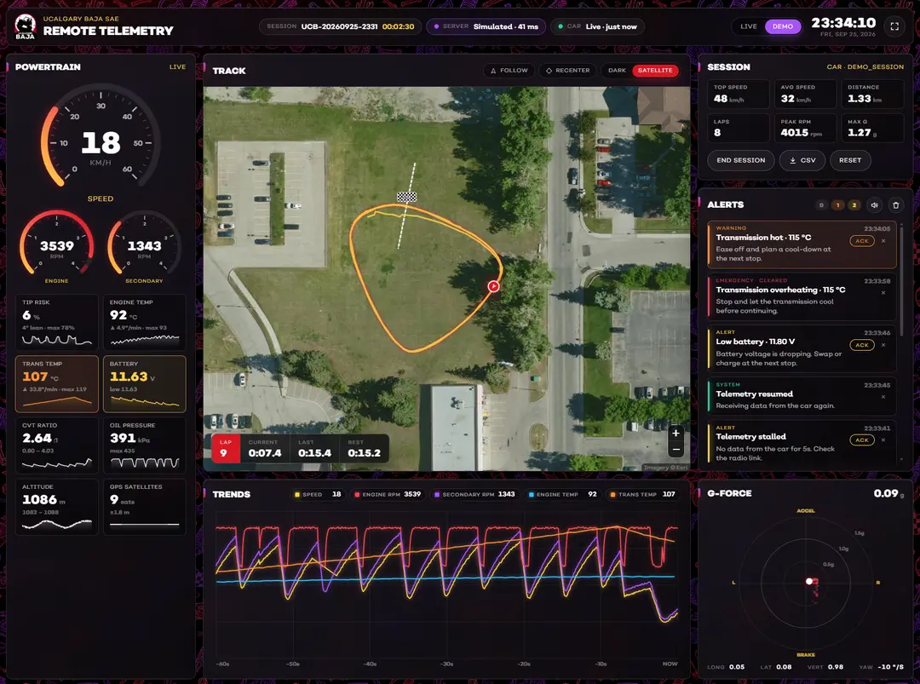
Task: Click the Secondary RPM gauge
Action: [x=144, y=245]
